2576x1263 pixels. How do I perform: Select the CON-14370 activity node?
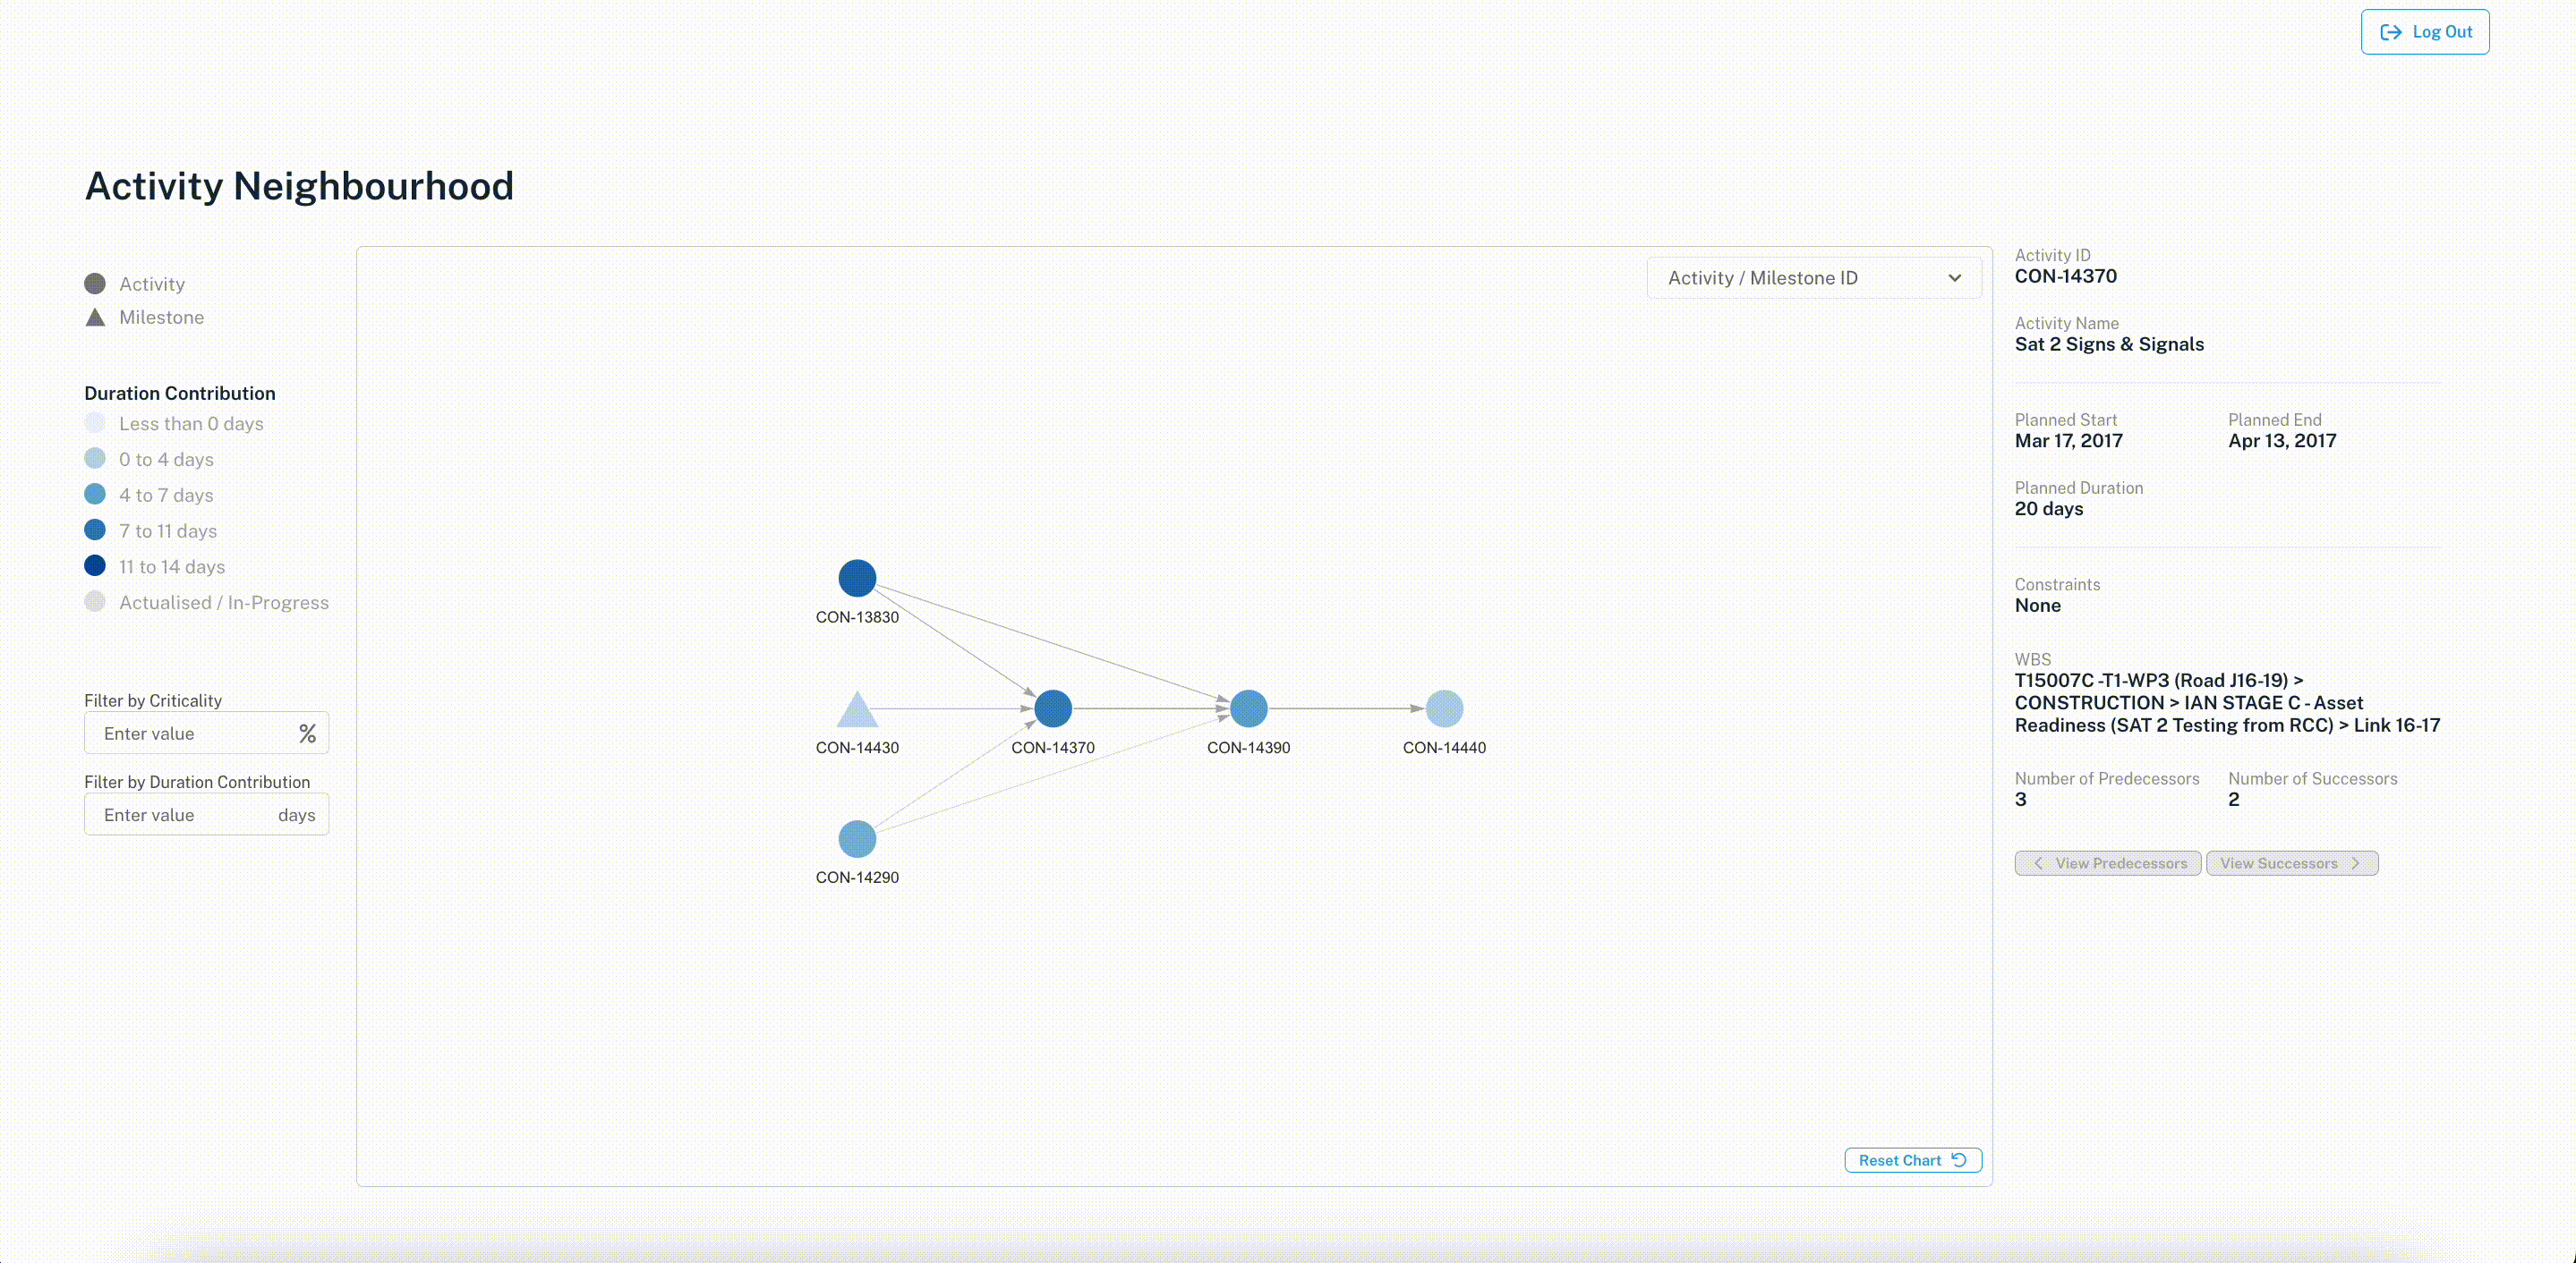click(1053, 708)
